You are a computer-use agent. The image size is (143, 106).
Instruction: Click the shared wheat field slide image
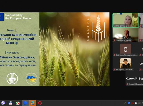point(74,49)
